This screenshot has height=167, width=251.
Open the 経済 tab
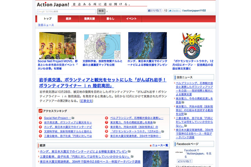68,19
